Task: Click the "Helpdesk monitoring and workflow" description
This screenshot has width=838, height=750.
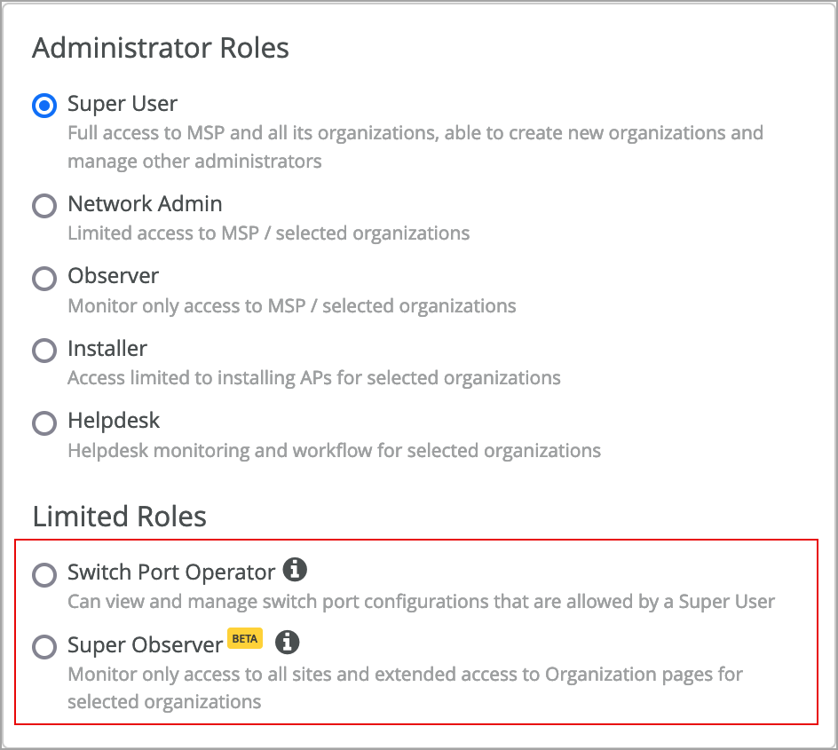Action: coord(334,451)
